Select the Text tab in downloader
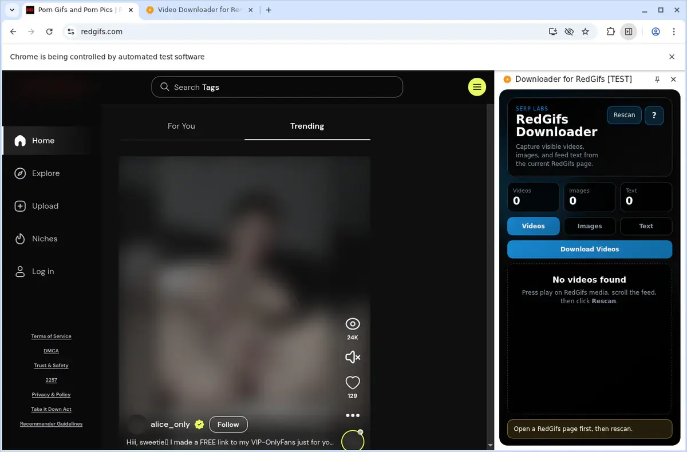The height and width of the screenshot is (452, 687). pos(646,226)
